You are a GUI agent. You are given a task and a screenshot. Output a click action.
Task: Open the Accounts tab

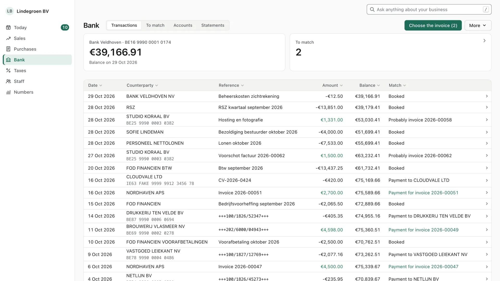click(x=183, y=25)
